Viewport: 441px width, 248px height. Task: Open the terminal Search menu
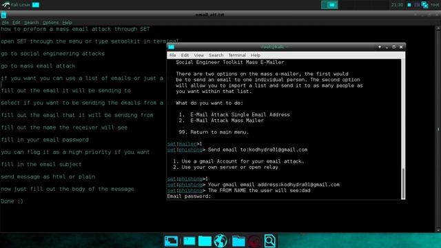[x=216, y=55]
